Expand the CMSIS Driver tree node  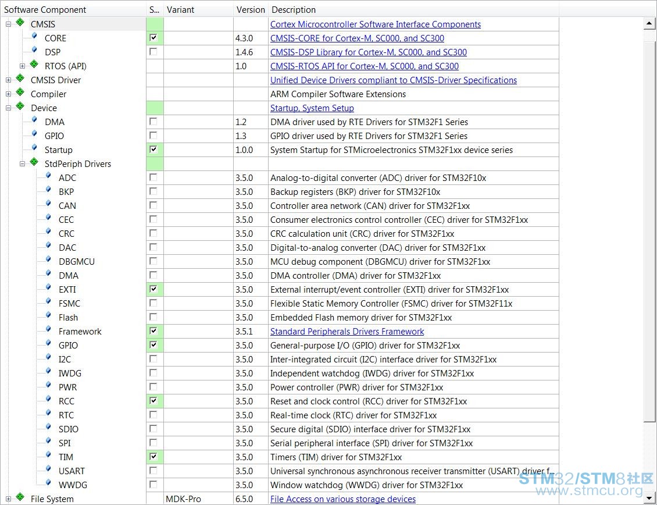tap(8, 80)
